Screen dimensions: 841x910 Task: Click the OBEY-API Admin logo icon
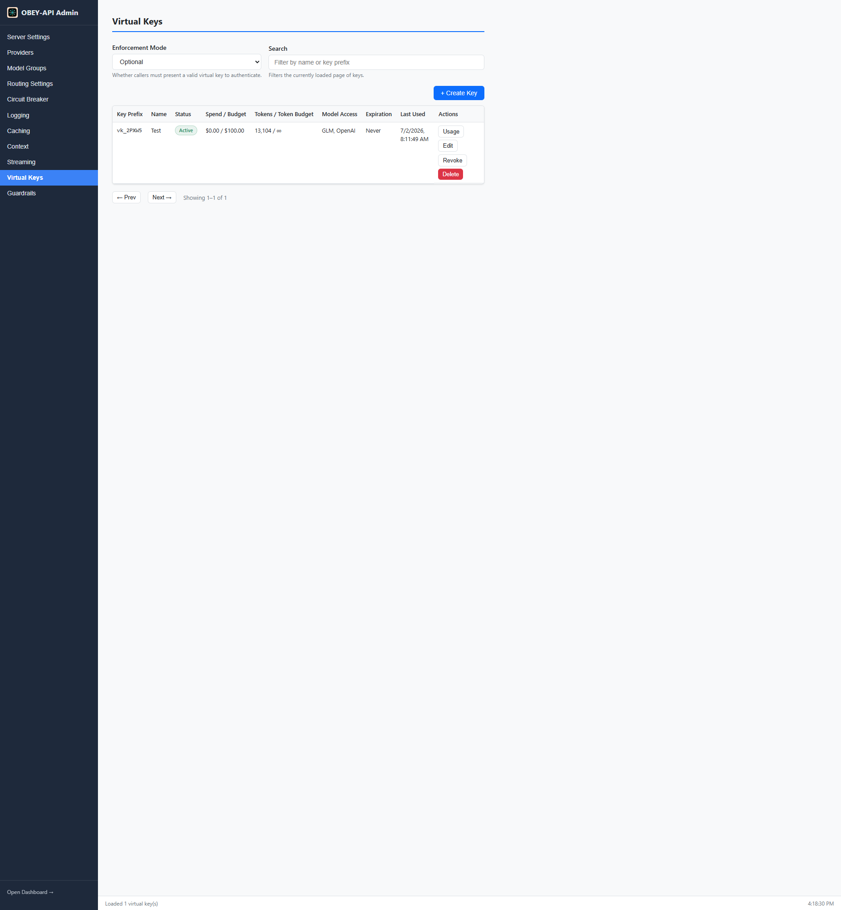point(12,13)
